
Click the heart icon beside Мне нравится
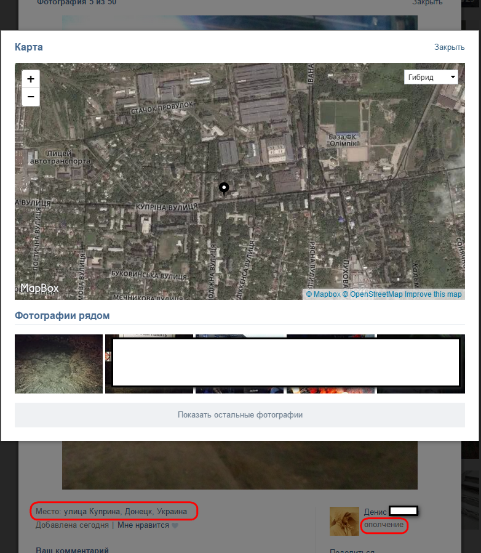[175, 525]
